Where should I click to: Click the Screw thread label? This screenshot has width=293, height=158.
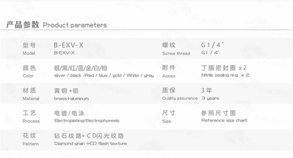tap(176, 53)
